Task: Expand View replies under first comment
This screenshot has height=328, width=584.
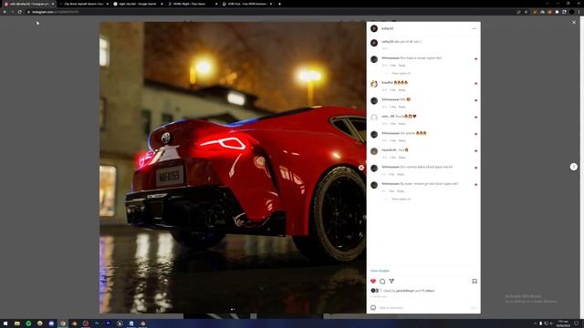Action: tap(401, 73)
